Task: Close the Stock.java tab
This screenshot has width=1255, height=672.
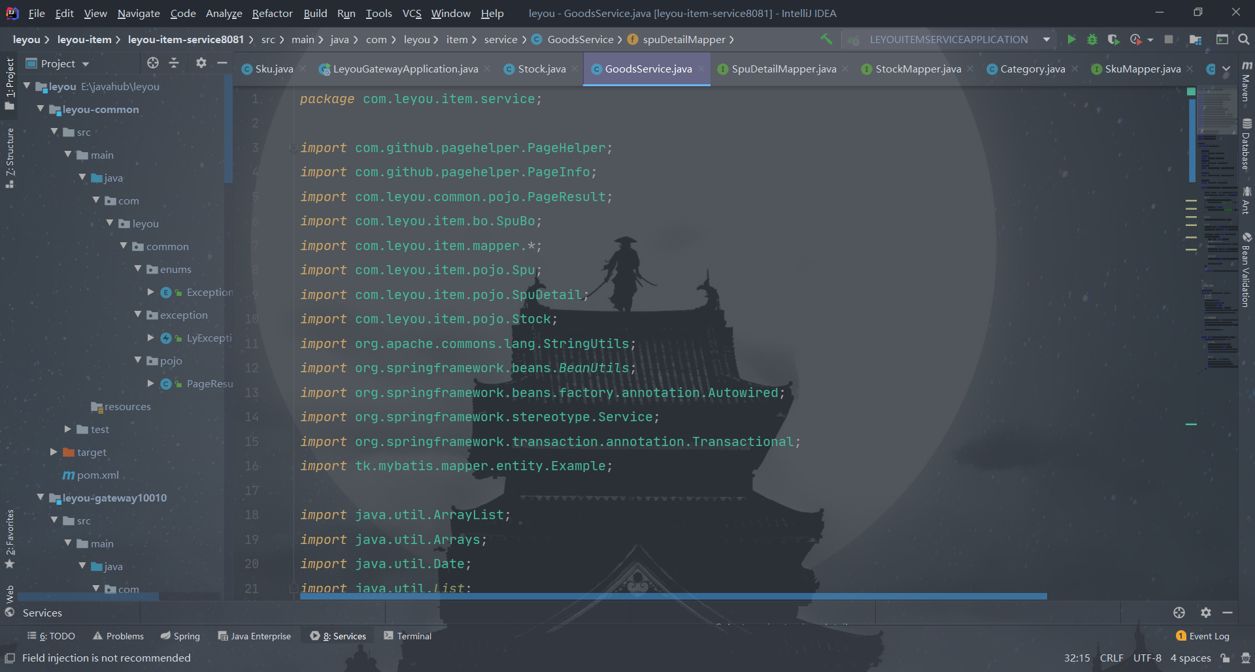Action: pyautogui.click(x=575, y=69)
